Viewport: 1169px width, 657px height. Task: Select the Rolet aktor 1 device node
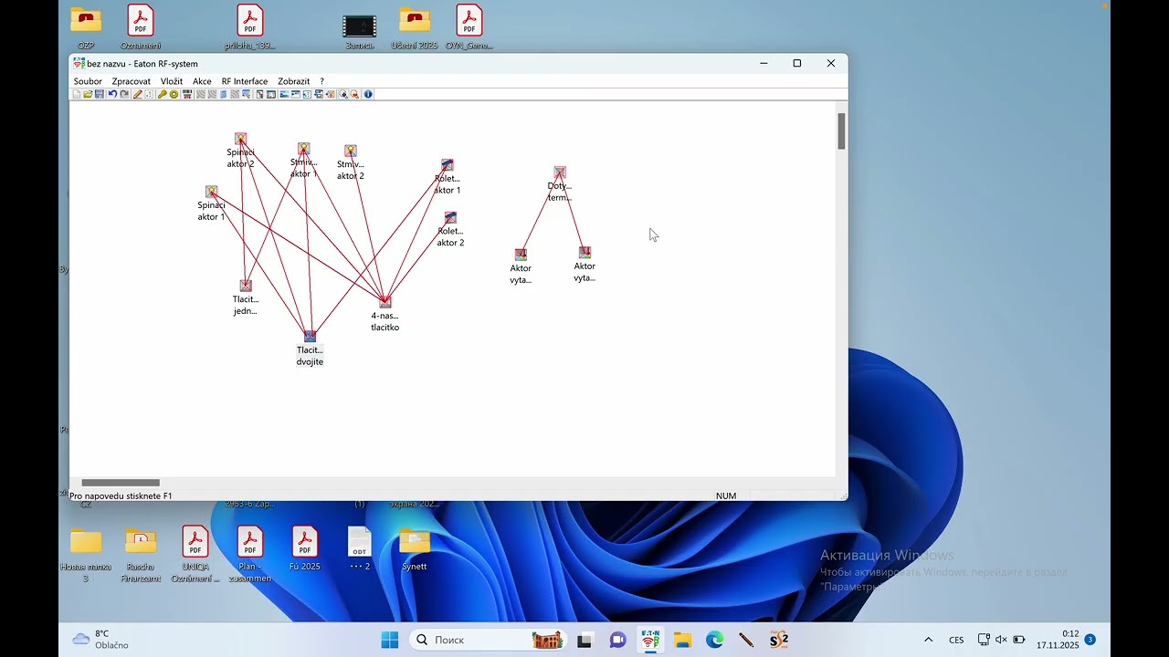pyautogui.click(x=447, y=165)
